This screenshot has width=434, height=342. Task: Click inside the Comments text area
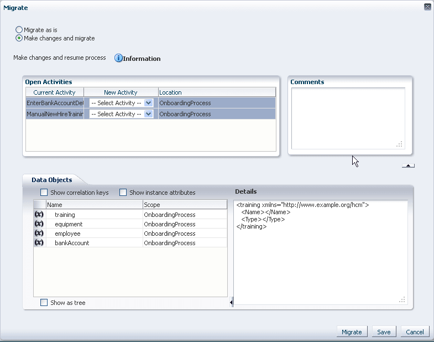tap(348, 118)
